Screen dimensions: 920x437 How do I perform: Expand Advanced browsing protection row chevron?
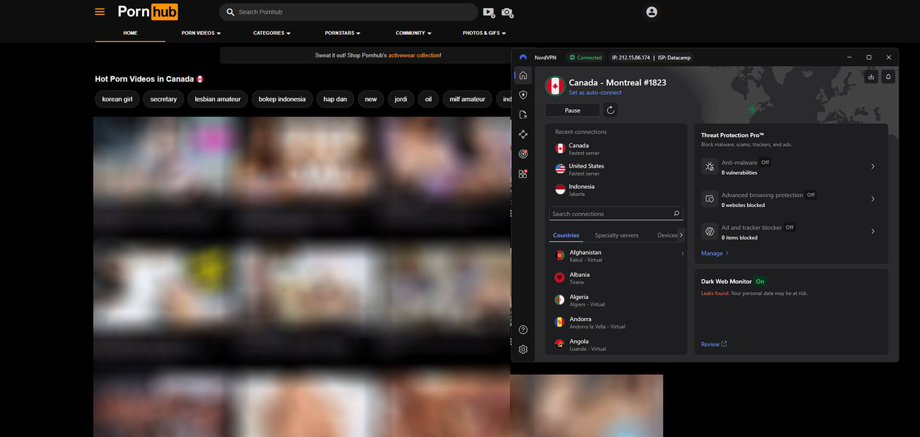(872, 199)
